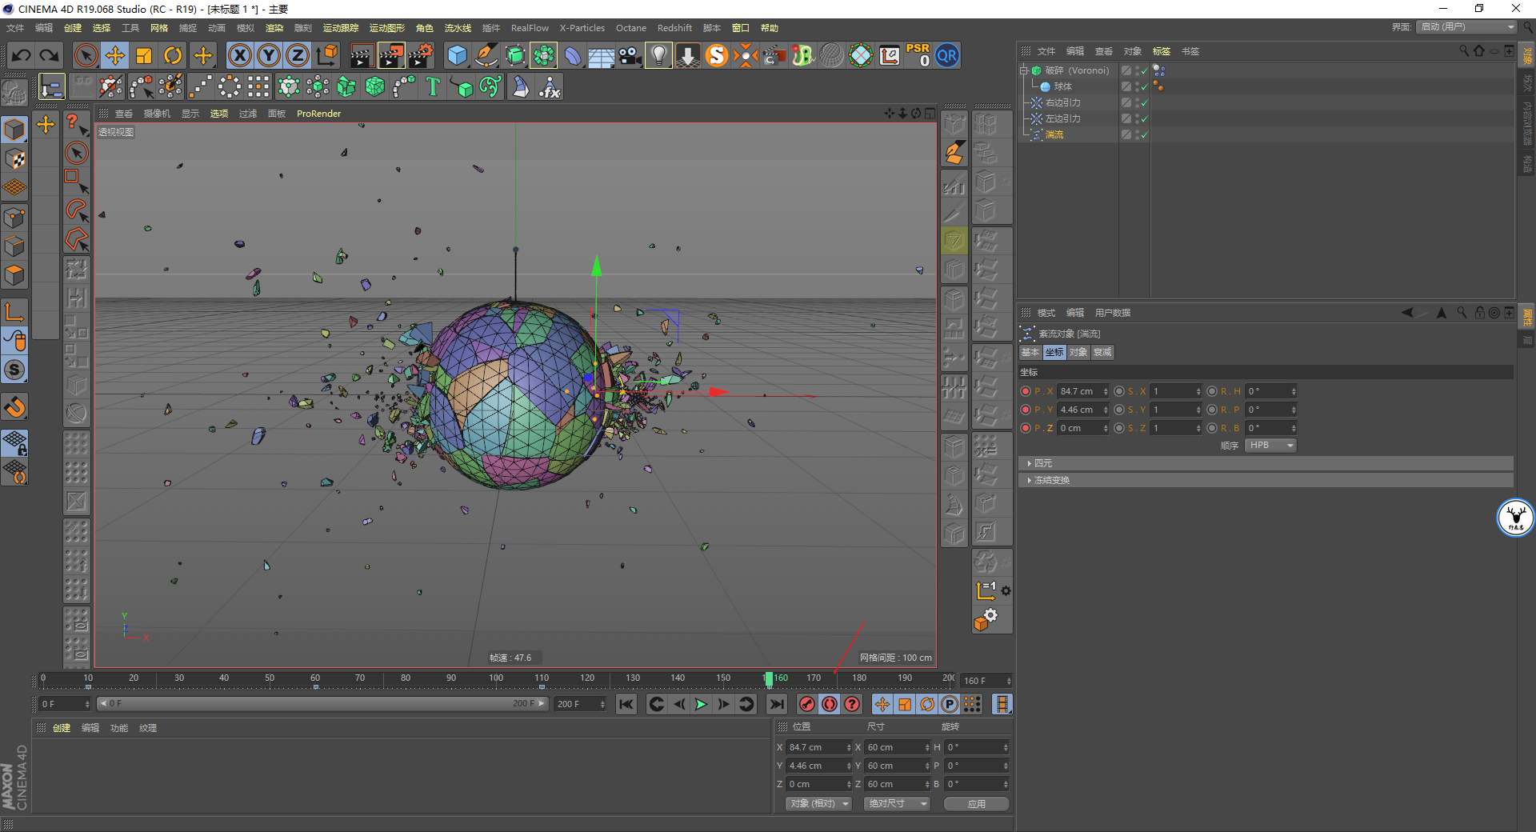Click the magnet Snap icon in left sidebar
This screenshot has width=1536, height=832.
pyautogui.click(x=14, y=406)
